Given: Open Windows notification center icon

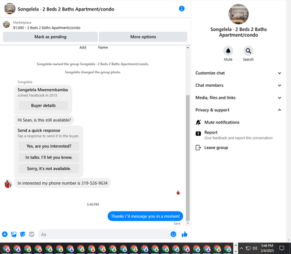Looking at the screenshot, I should (282, 248).
